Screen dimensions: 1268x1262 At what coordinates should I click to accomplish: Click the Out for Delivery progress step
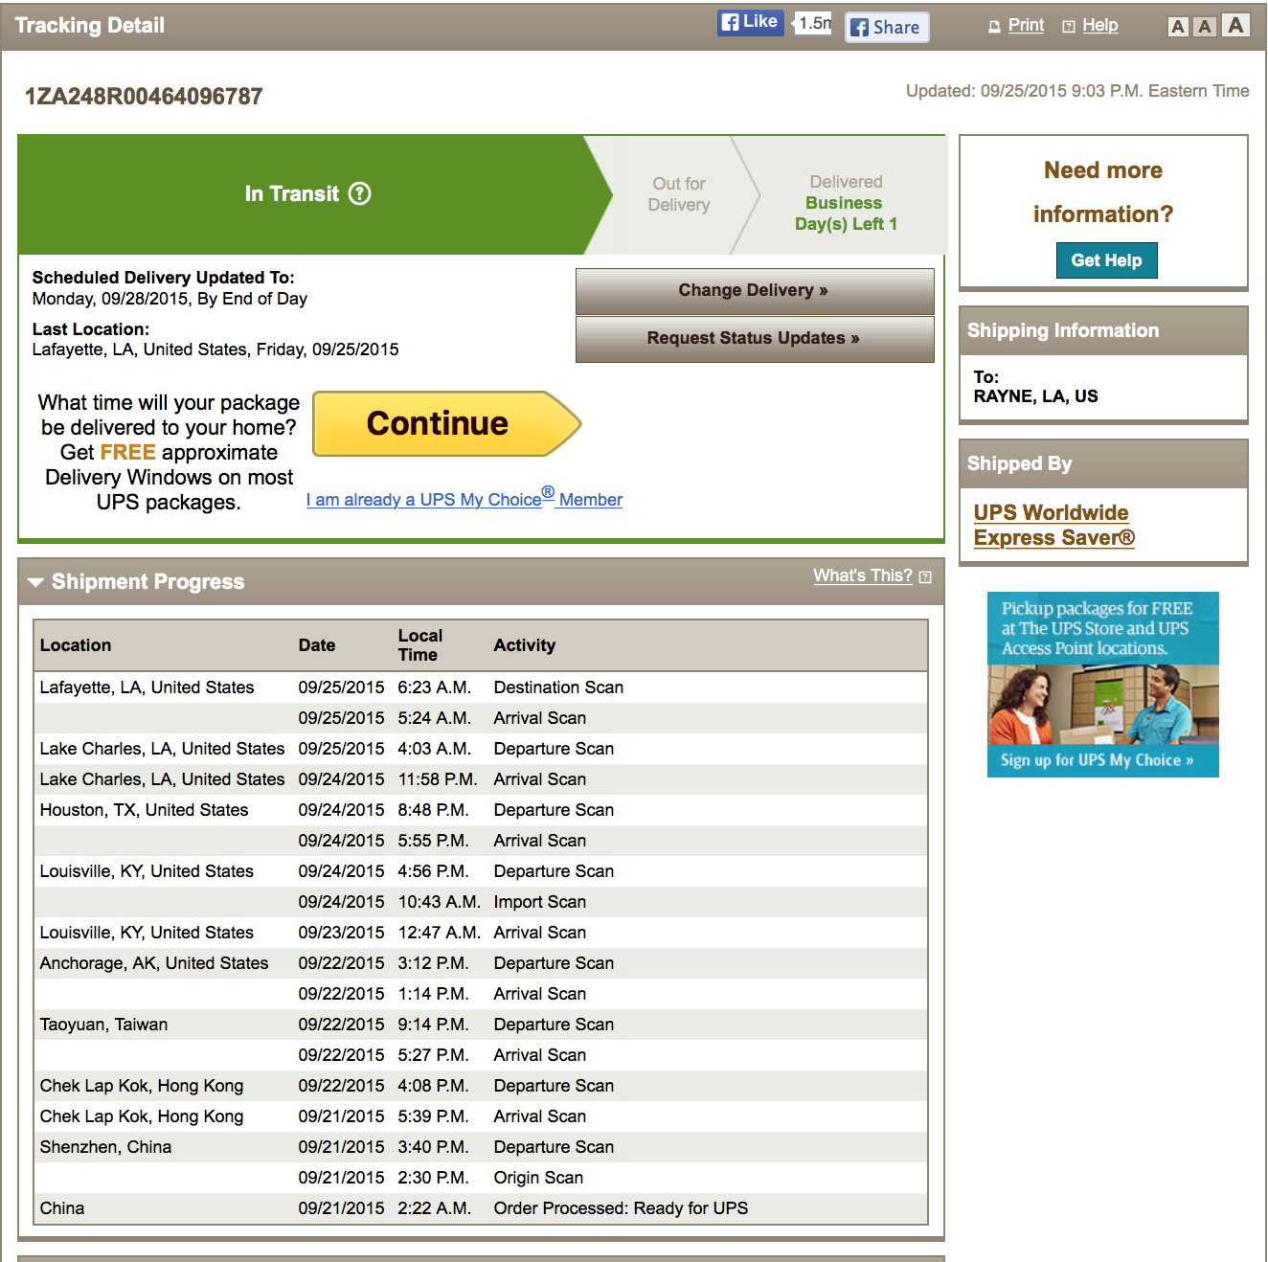(679, 194)
